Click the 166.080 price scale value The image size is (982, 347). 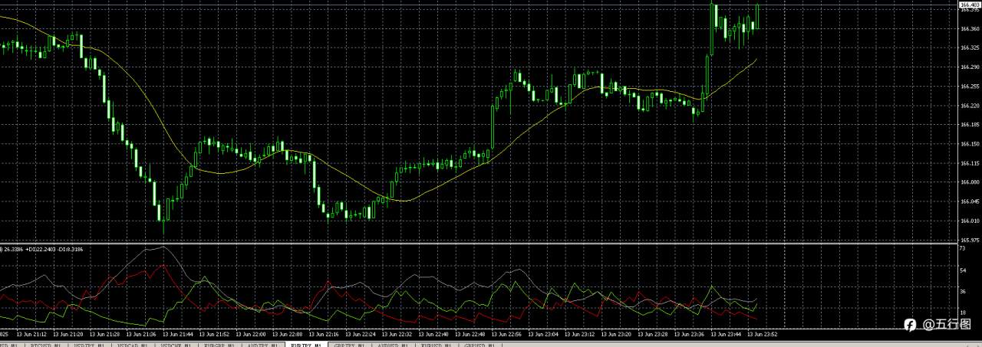(x=969, y=182)
